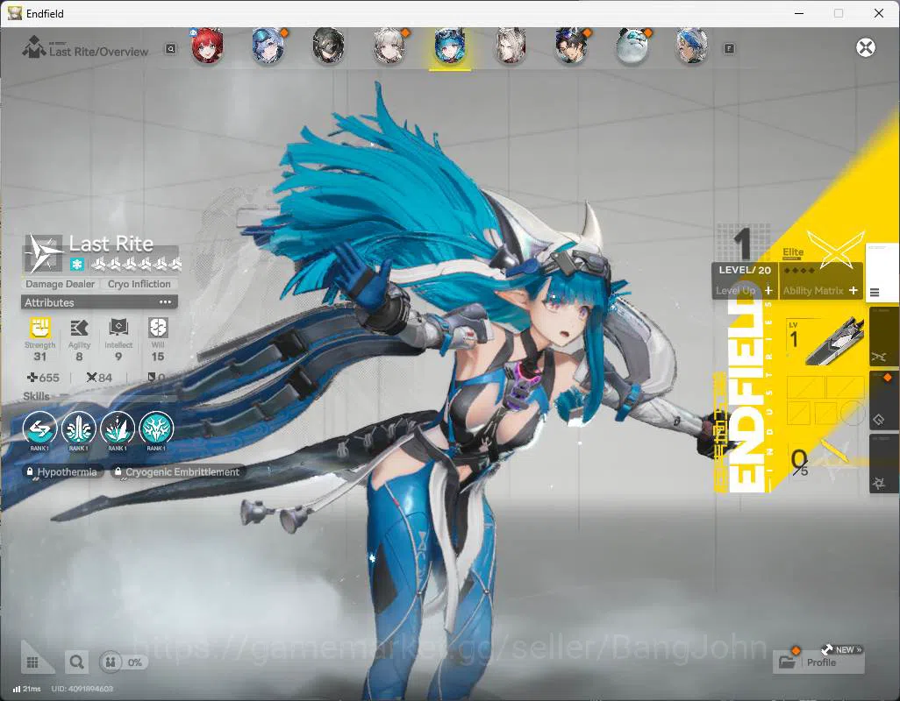The image size is (900, 701).
Task: Open the level 1 weapon slot
Action: tap(825, 343)
